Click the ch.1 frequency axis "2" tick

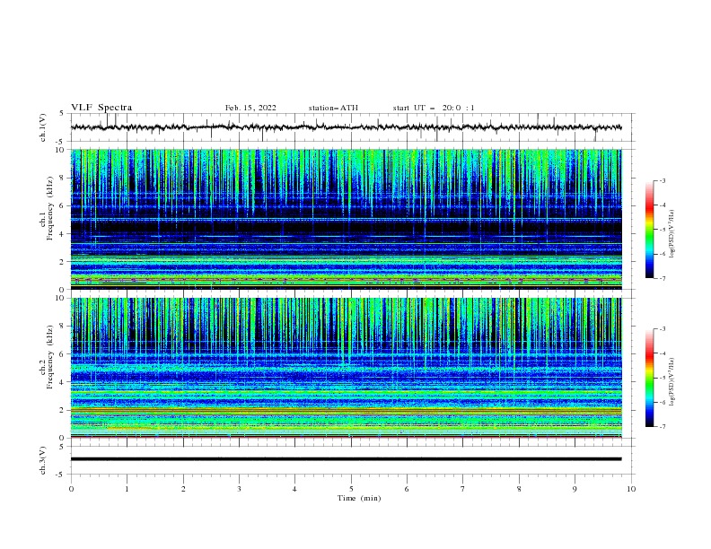[62, 261]
